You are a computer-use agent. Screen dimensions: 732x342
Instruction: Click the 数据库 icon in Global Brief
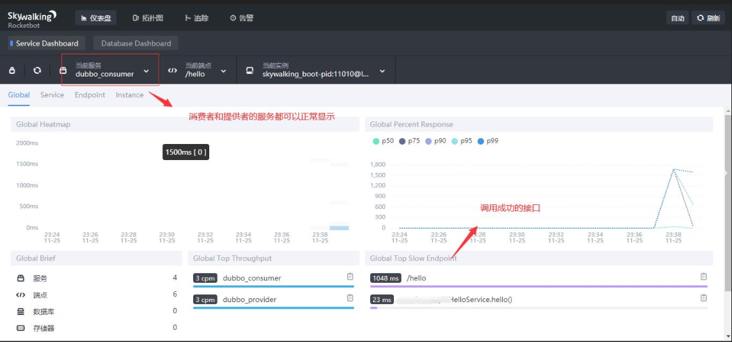21,311
